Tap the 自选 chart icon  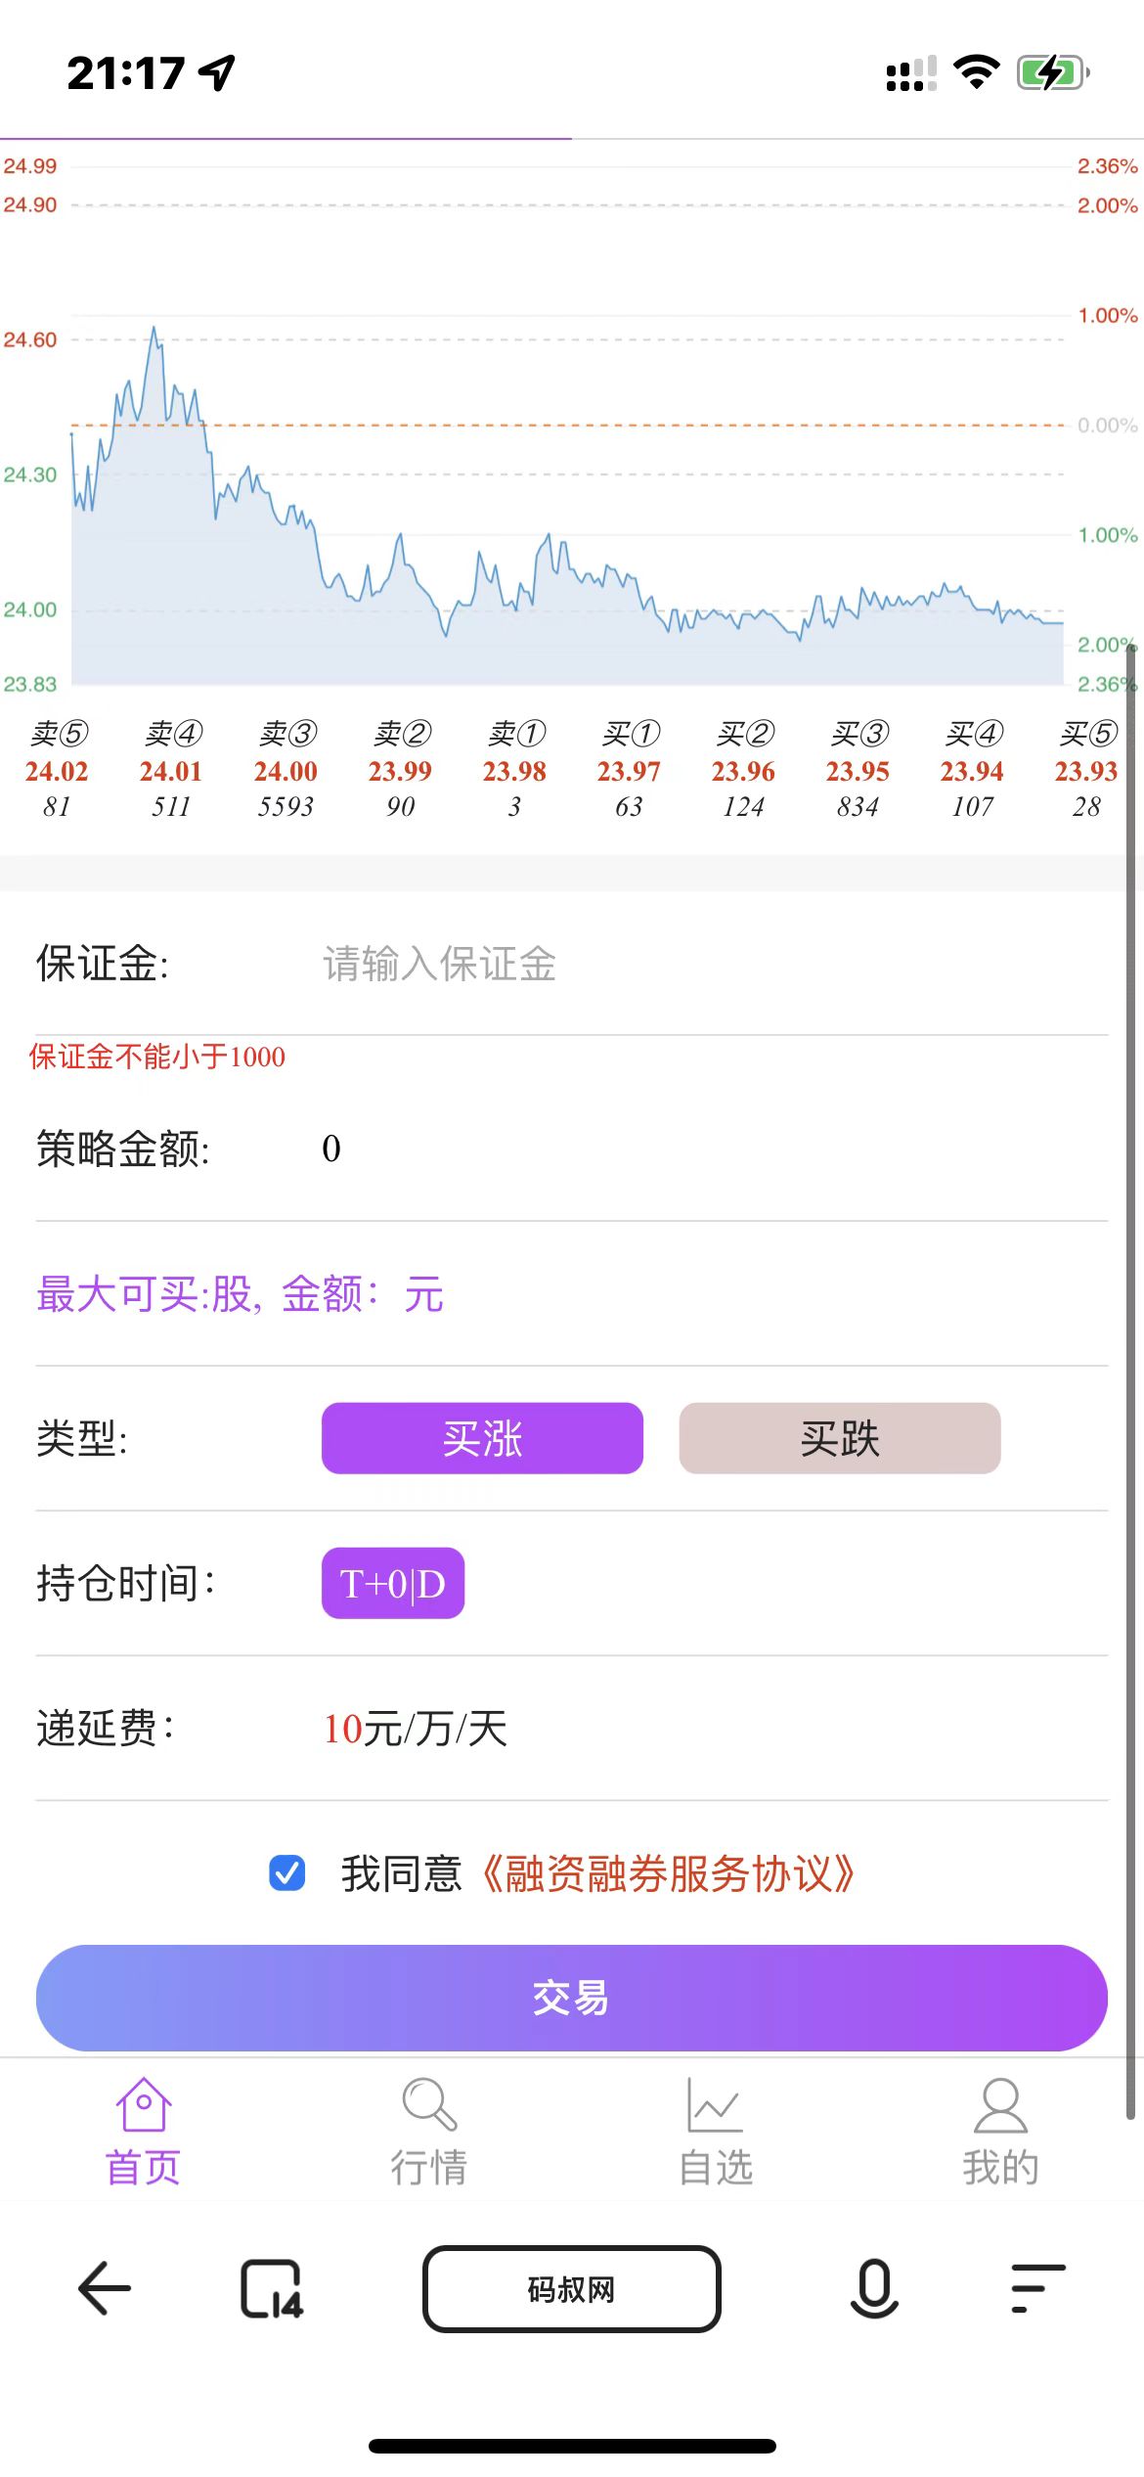715,2105
